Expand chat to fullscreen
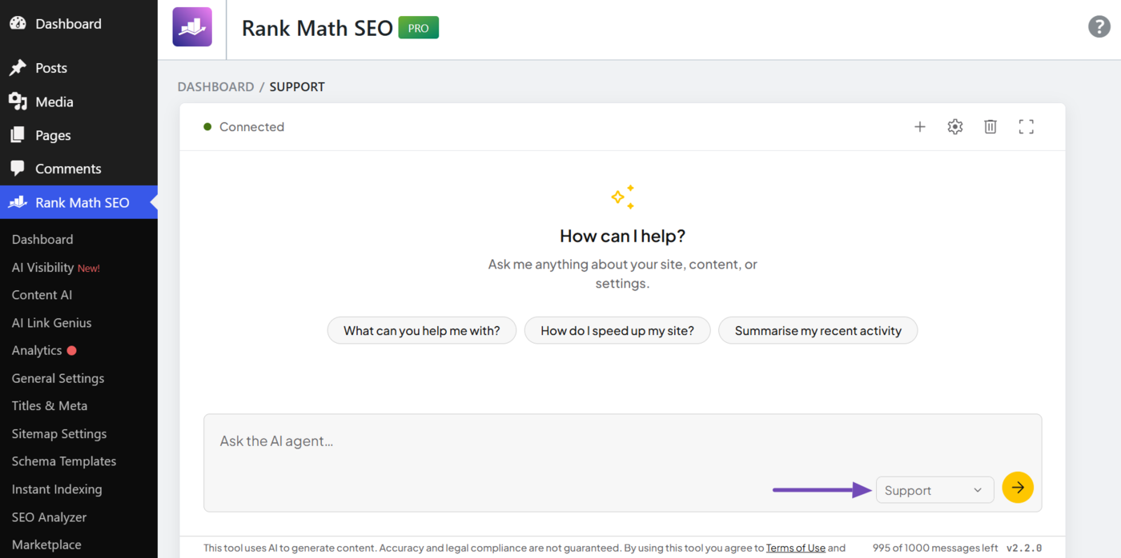The image size is (1121, 558). (1027, 126)
